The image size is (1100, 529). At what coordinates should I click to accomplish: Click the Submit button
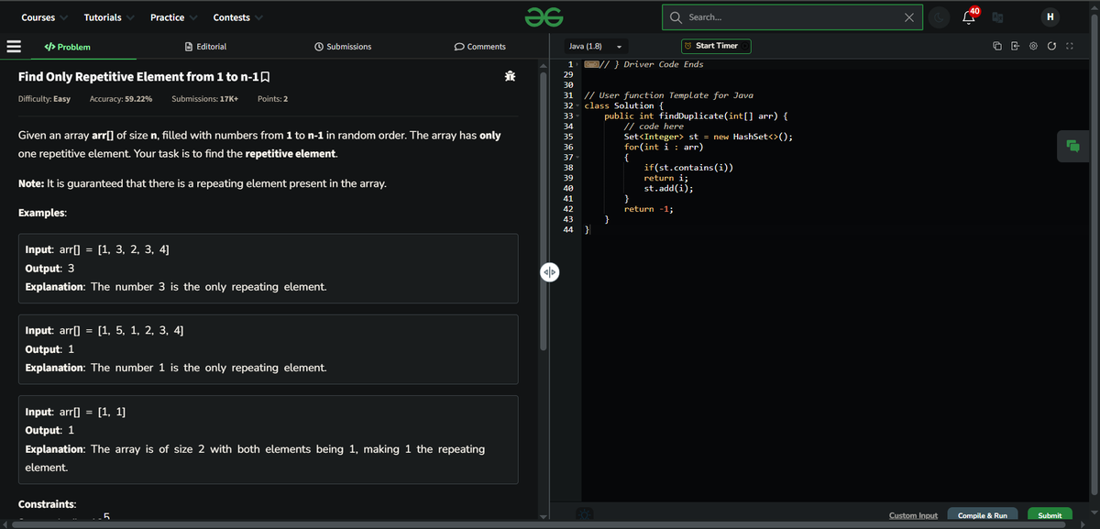click(x=1050, y=515)
